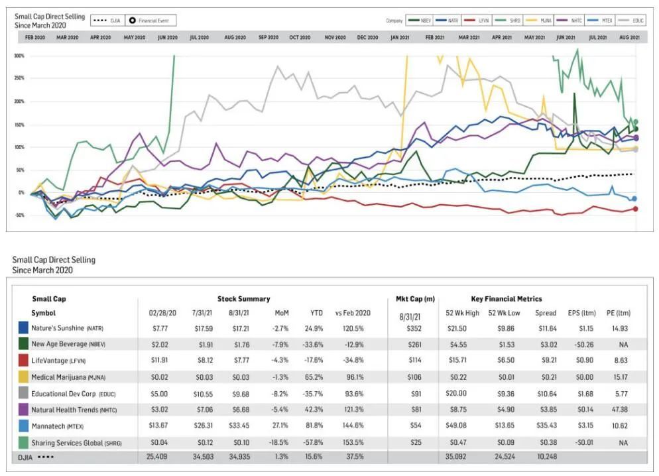The image size is (659, 476).
Task: Click the Mannatech (MTEX) row name
Action: coord(58,426)
